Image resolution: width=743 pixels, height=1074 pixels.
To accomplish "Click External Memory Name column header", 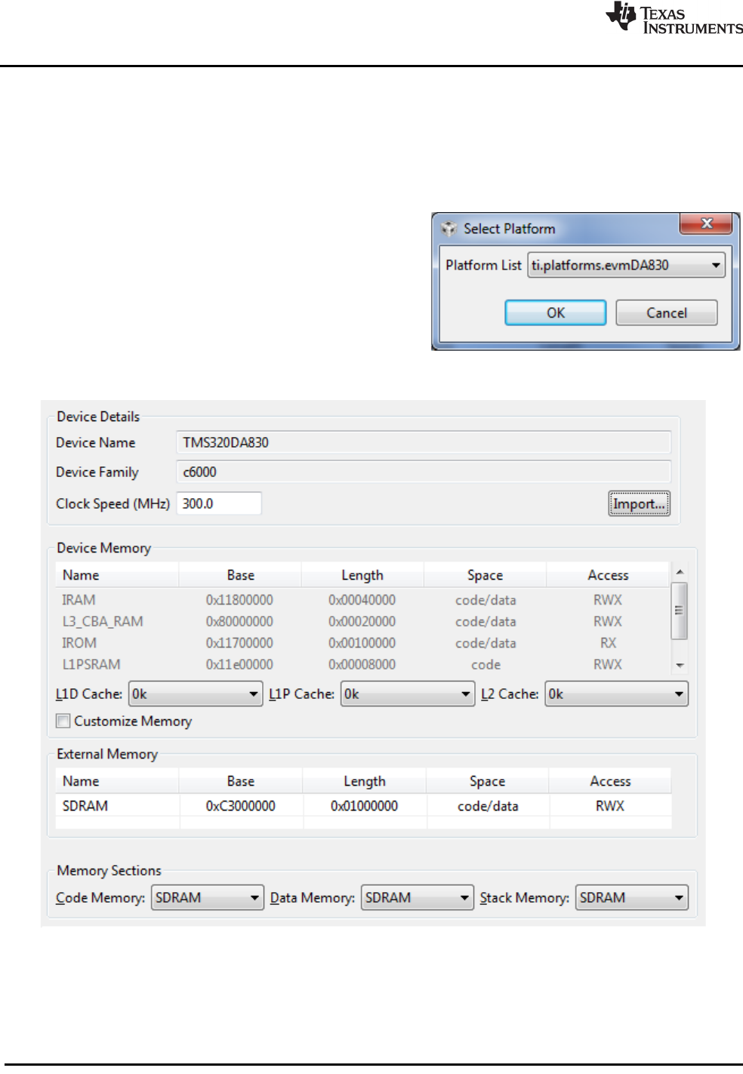I will pyautogui.click(x=117, y=781).
